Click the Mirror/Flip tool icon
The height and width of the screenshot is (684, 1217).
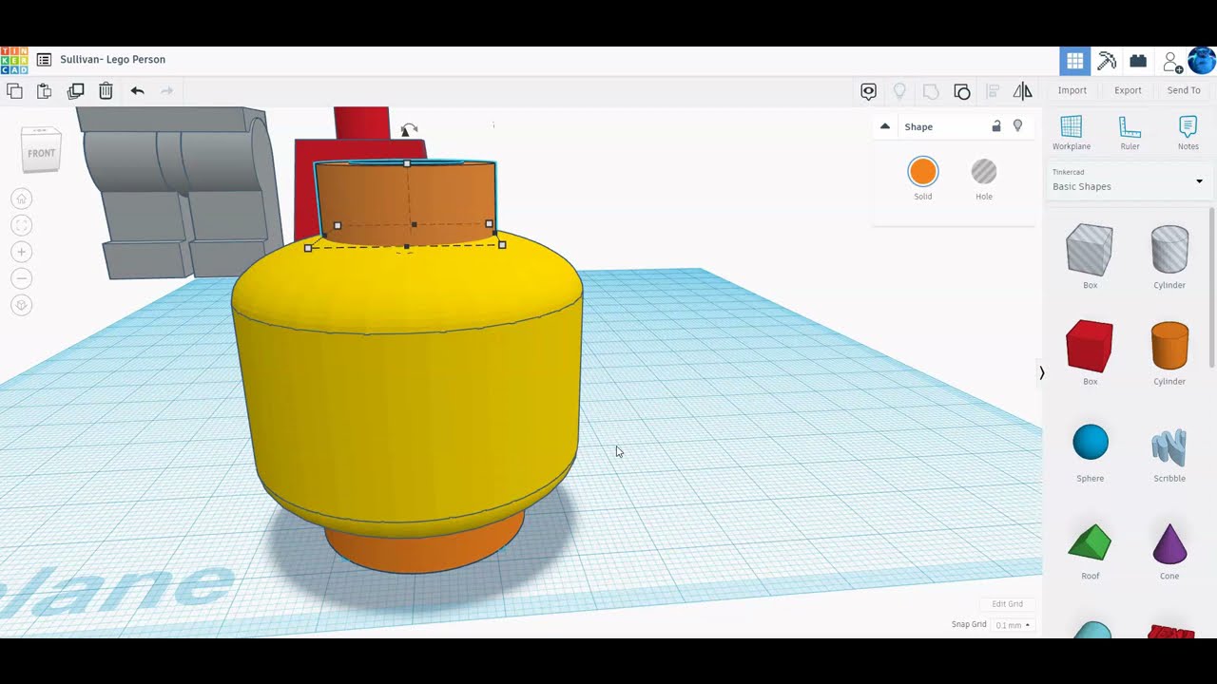[1023, 91]
